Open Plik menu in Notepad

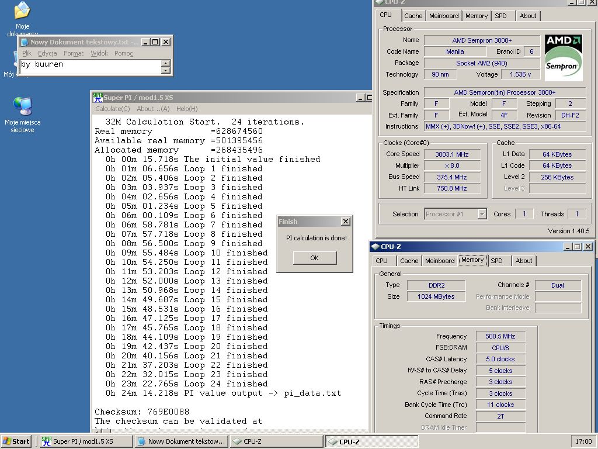coord(27,53)
